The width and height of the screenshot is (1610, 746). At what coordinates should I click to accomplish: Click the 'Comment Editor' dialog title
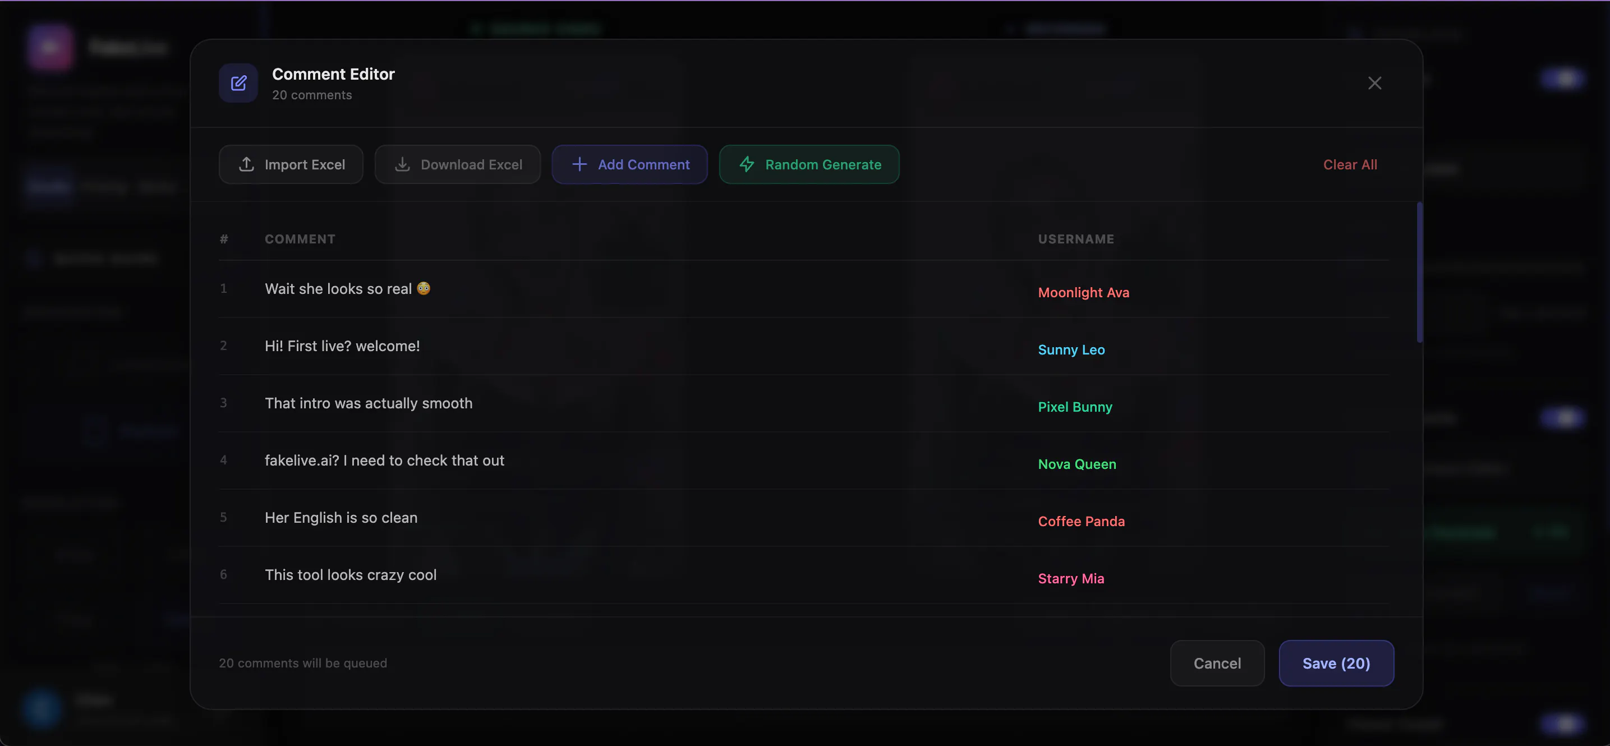click(333, 75)
